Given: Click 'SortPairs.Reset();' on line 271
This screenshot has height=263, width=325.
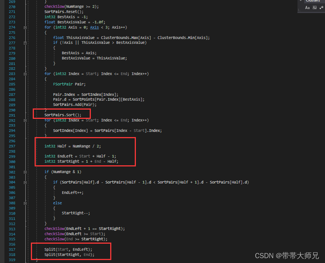Looking at the screenshot, I should [64, 12].
